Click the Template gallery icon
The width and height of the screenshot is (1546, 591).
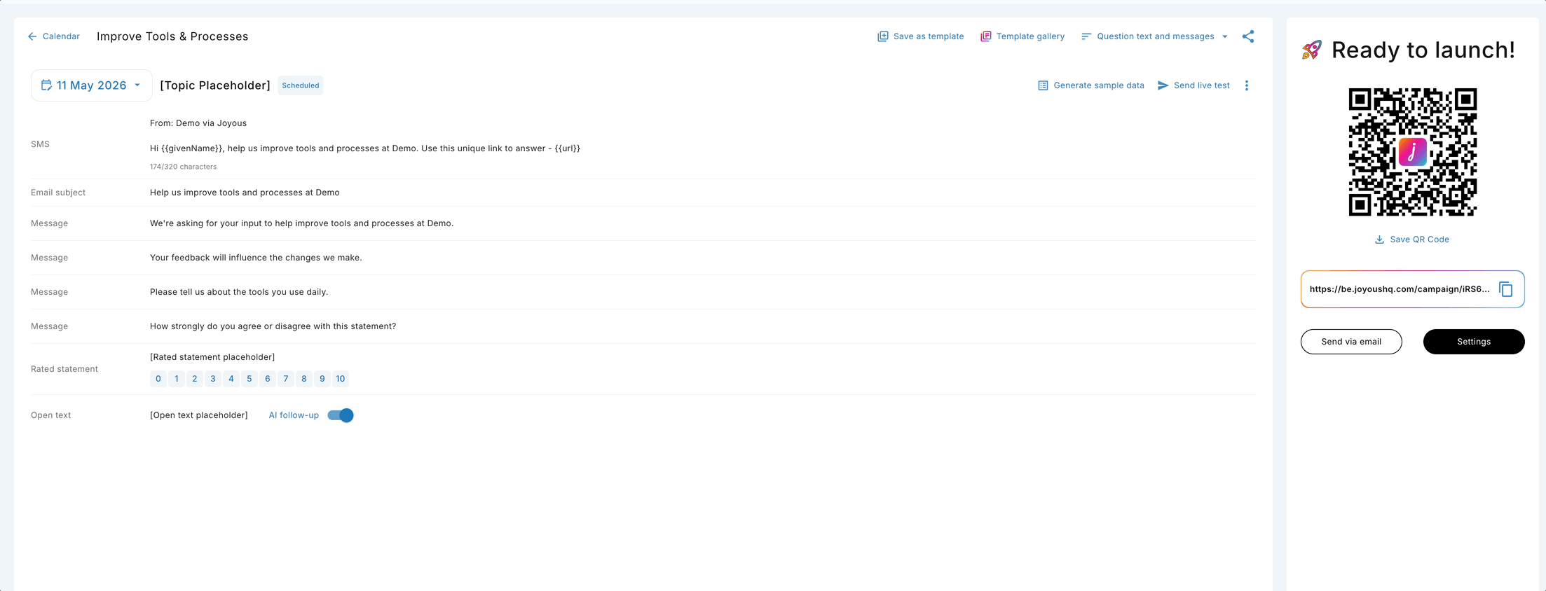click(x=985, y=36)
